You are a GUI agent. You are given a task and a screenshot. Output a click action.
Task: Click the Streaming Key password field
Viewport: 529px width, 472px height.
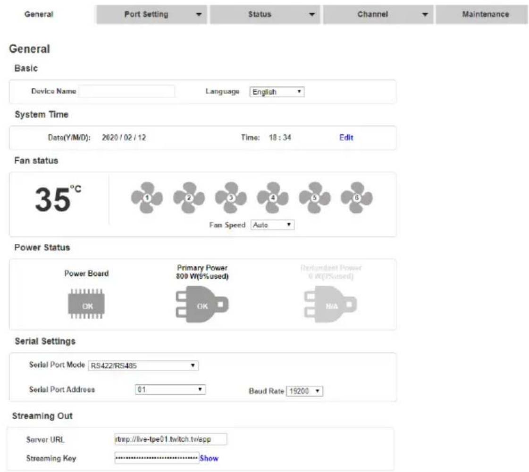tap(157, 458)
